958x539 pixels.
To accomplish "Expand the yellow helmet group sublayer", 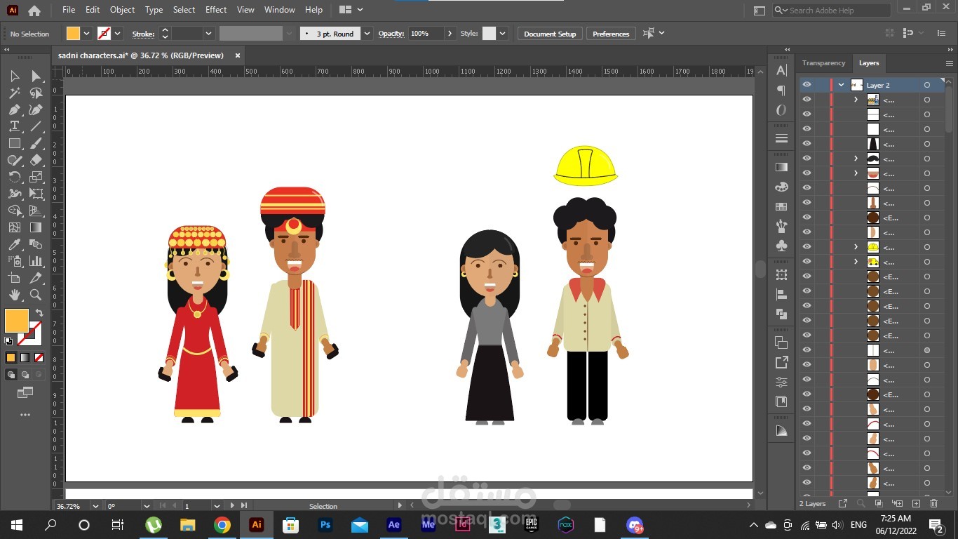I will pyautogui.click(x=856, y=247).
